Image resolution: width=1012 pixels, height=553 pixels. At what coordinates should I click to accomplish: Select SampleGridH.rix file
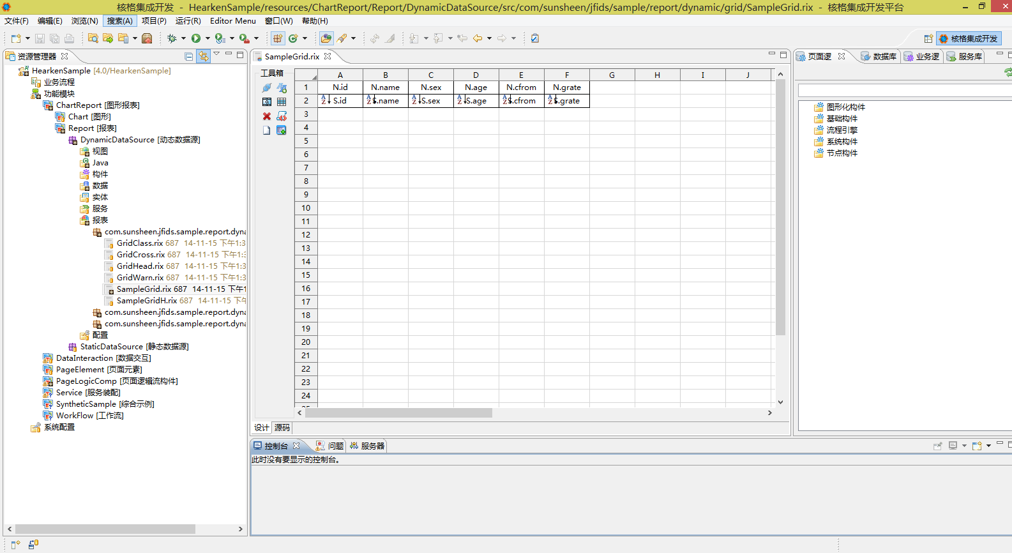click(x=147, y=301)
